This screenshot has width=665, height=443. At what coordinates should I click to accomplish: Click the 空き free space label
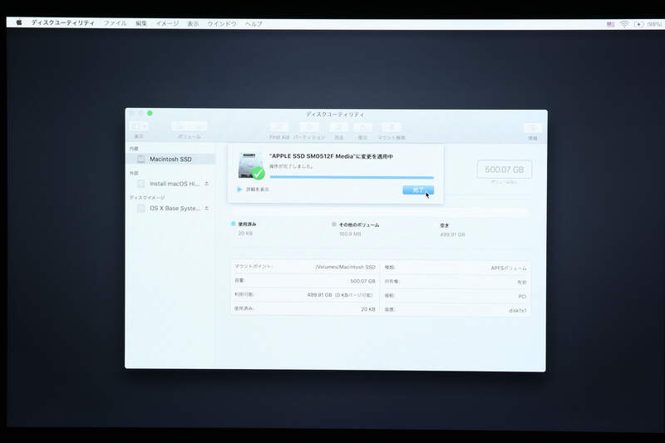tap(444, 225)
